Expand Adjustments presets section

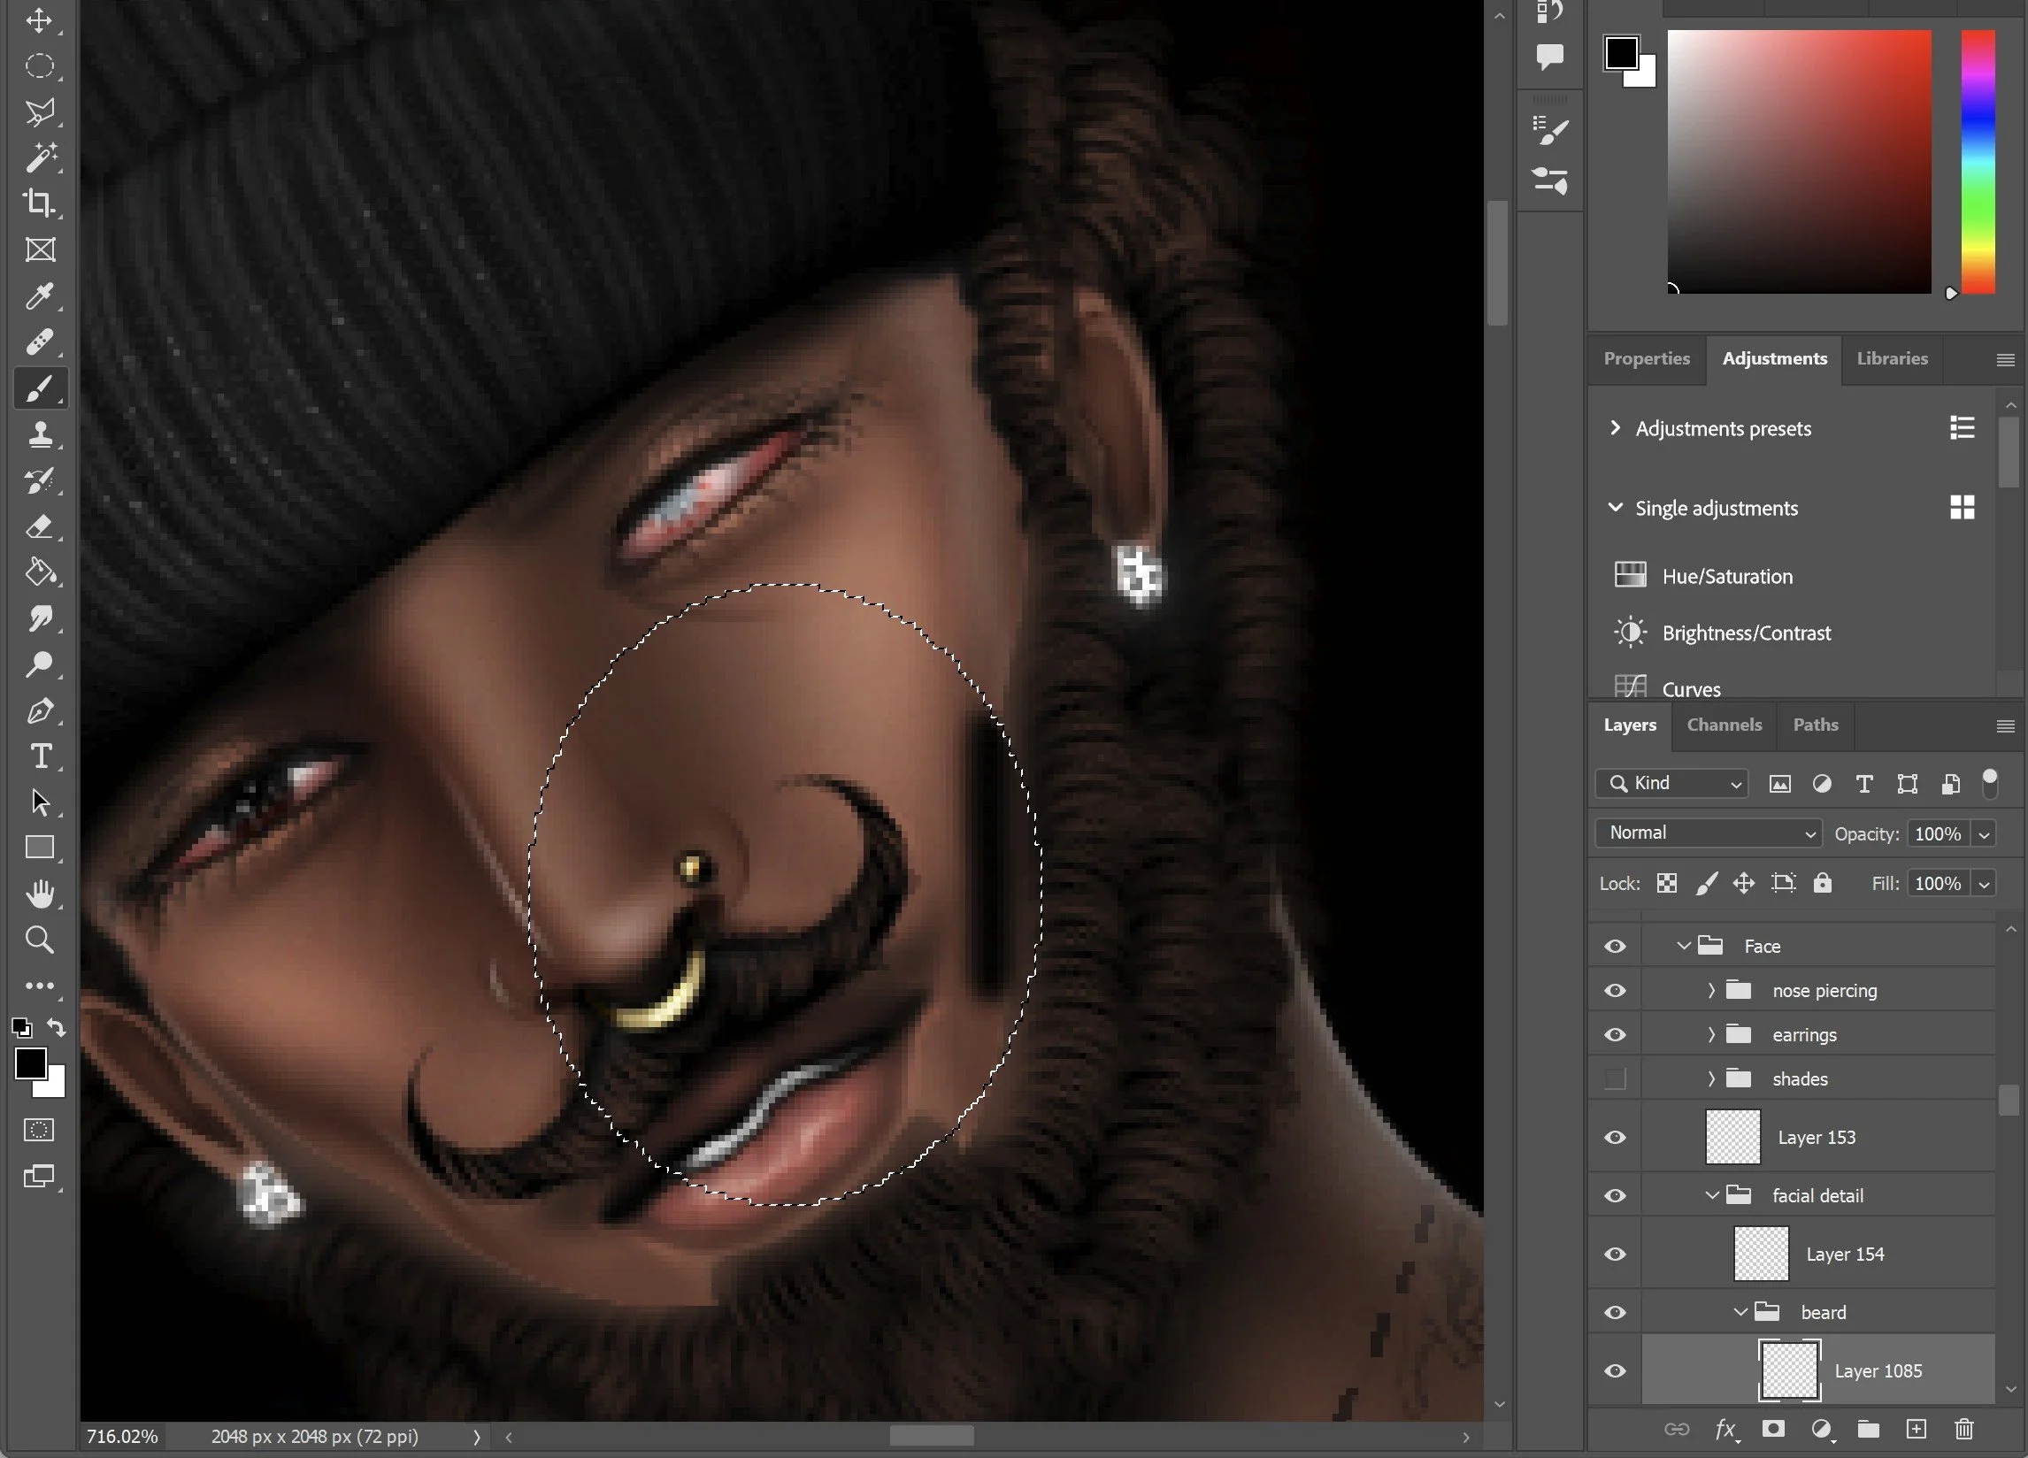coord(1615,428)
